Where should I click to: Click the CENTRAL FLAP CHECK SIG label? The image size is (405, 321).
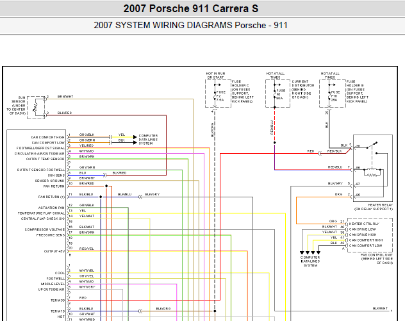coord(43,218)
